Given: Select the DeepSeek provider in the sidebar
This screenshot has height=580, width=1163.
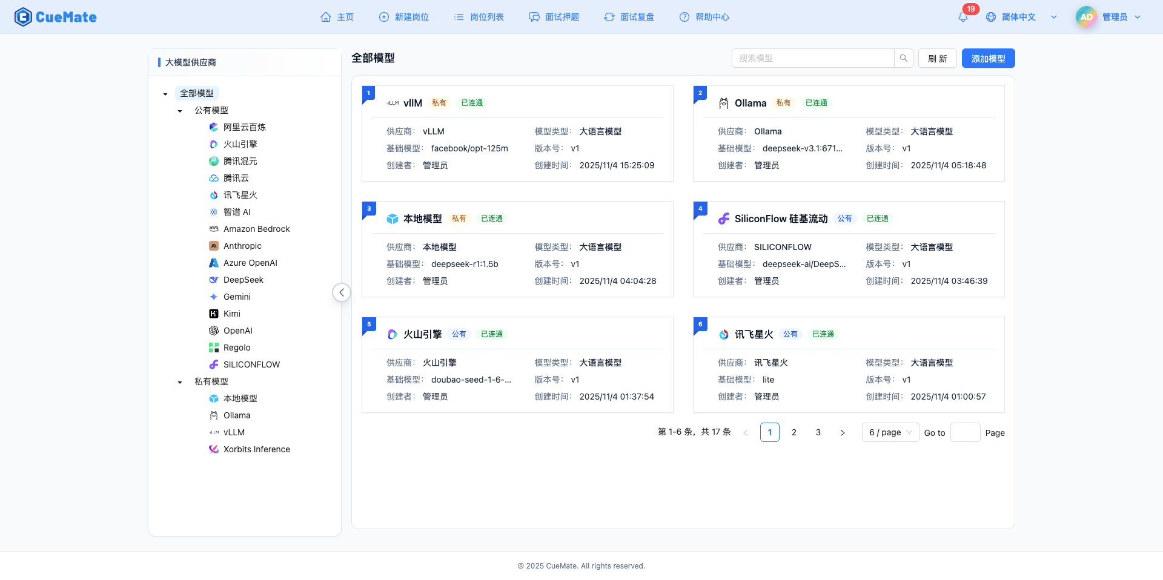Looking at the screenshot, I should (x=244, y=280).
